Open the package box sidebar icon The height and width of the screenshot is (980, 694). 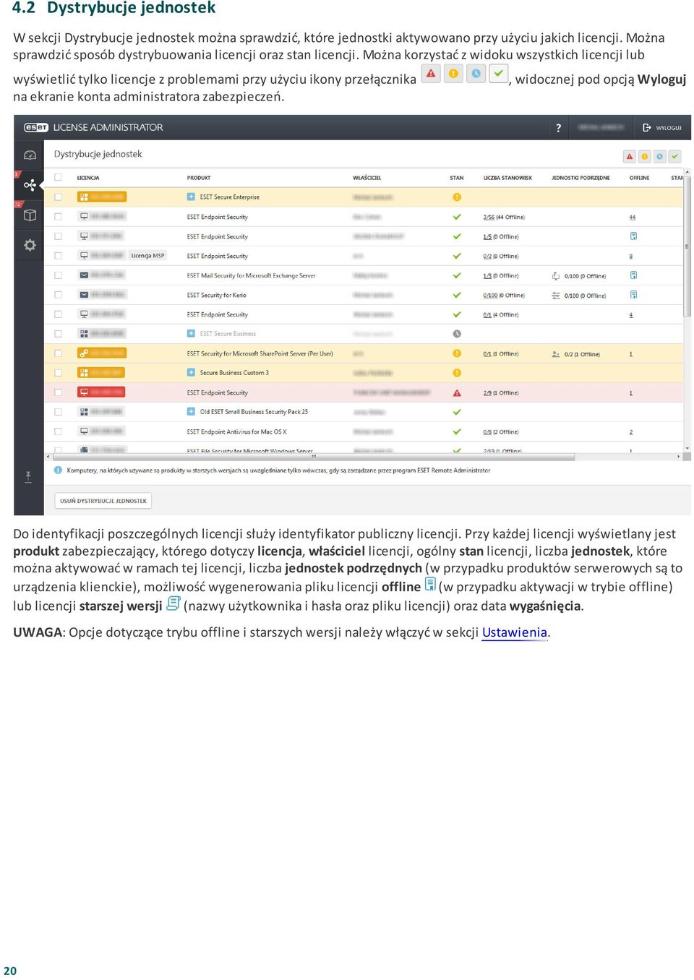pyautogui.click(x=30, y=215)
